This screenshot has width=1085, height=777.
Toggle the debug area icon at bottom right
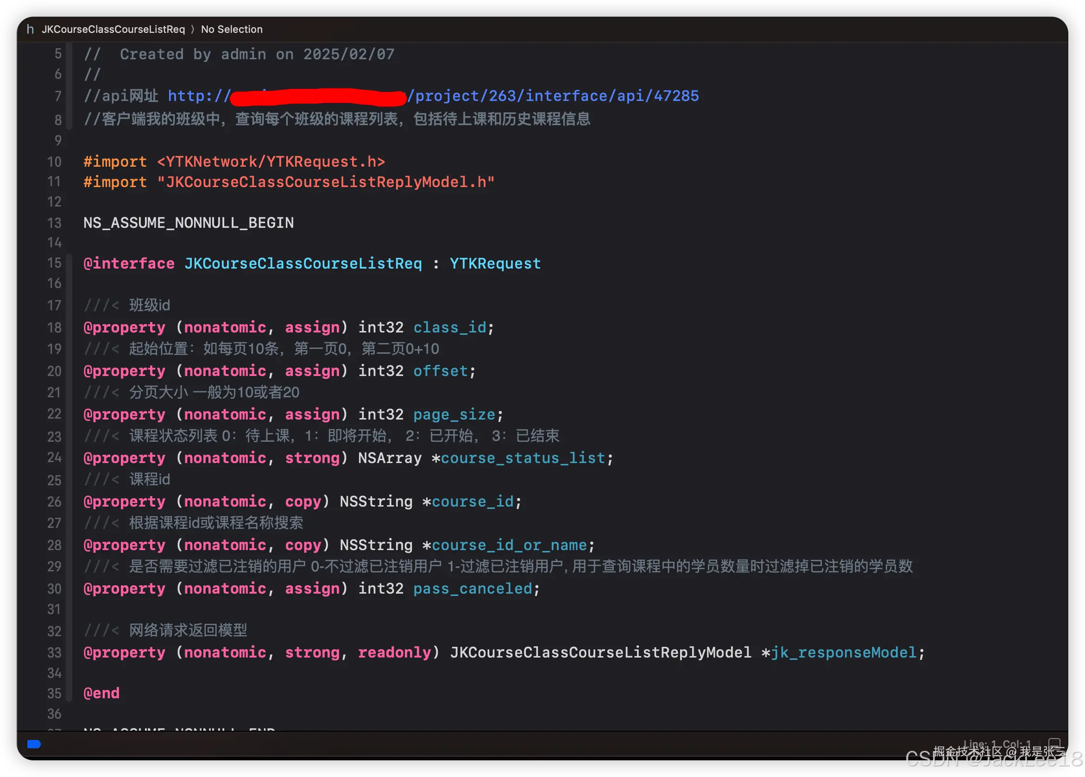coord(1054,744)
